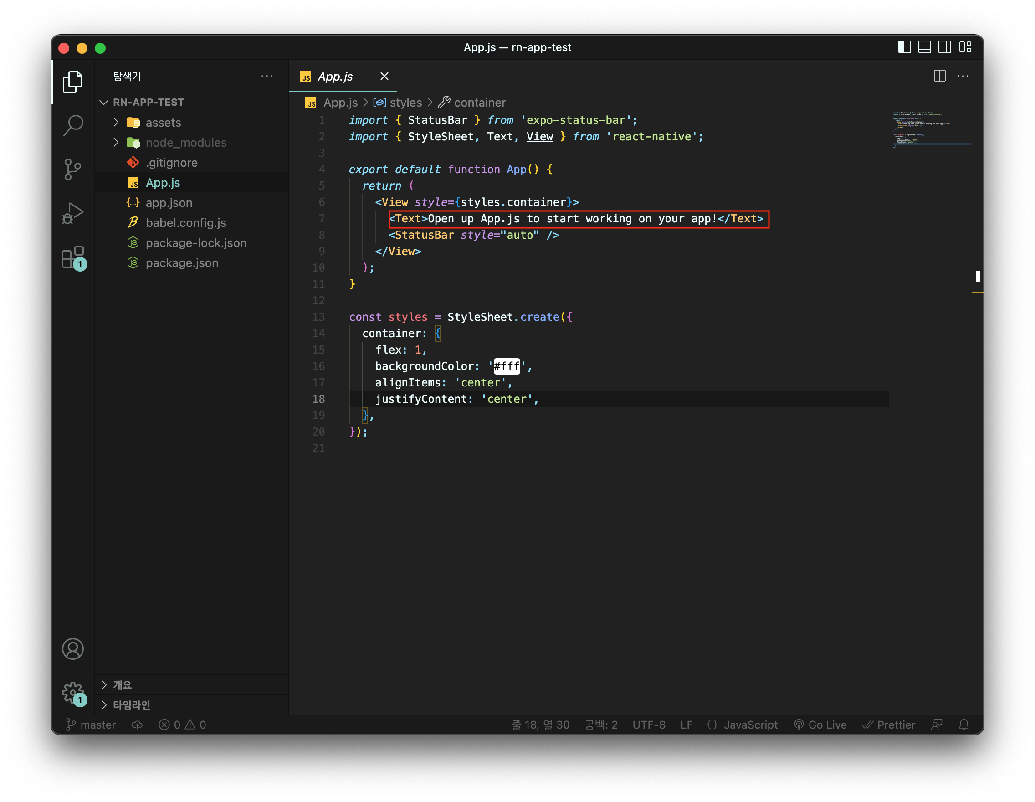Click the notifications bell in status bar
This screenshot has width=1035, height=802.
pyautogui.click(x=963, y=725)
